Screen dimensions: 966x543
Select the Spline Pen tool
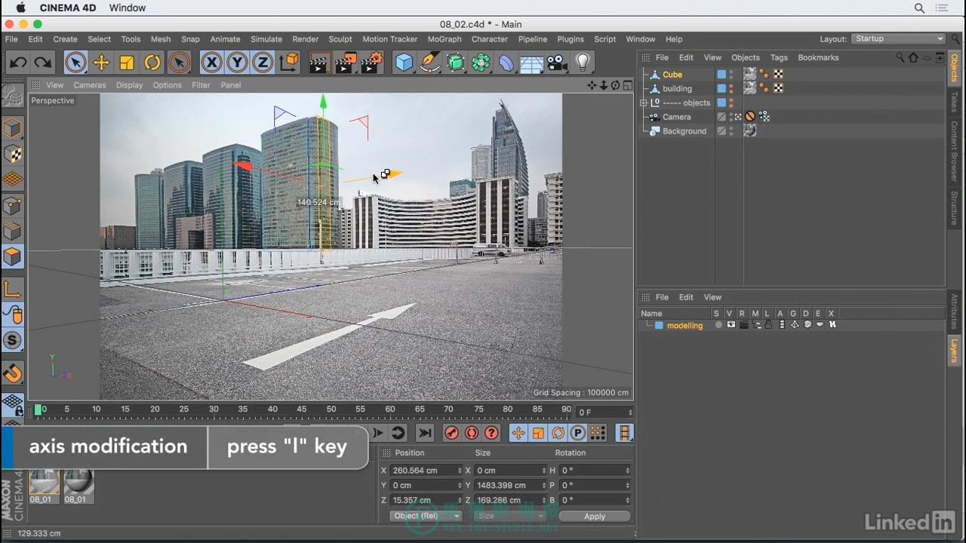coord(430,63)
